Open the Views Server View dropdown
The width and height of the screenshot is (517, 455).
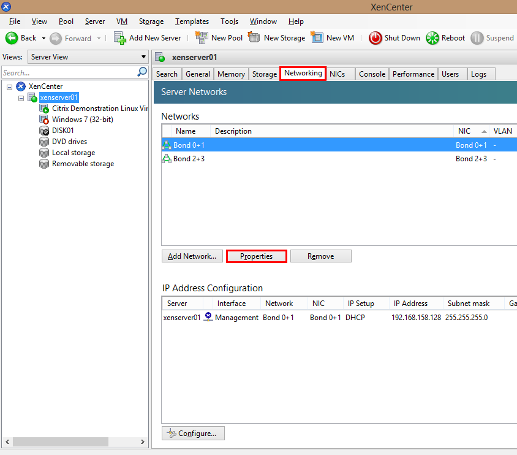pos(88,57)
